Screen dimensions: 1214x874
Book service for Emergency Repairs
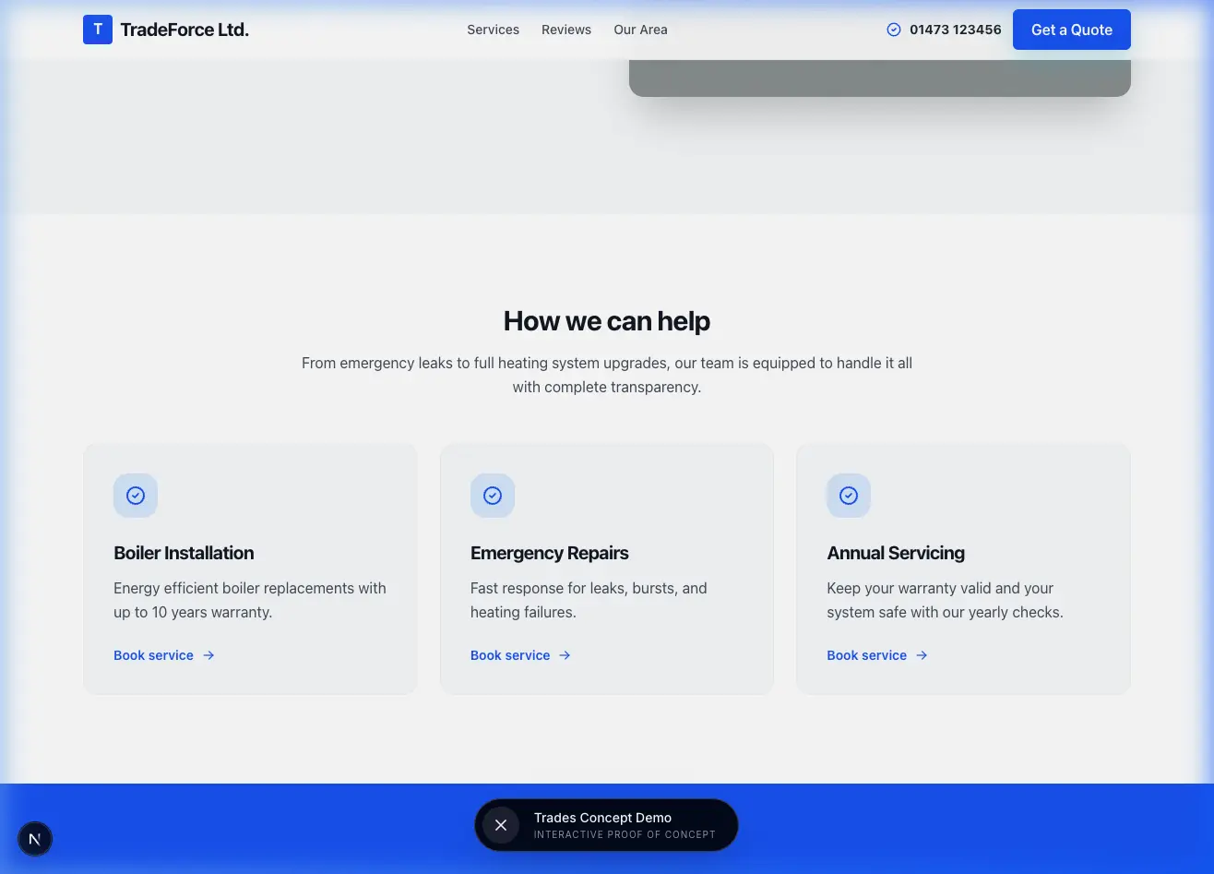(510, 655)
